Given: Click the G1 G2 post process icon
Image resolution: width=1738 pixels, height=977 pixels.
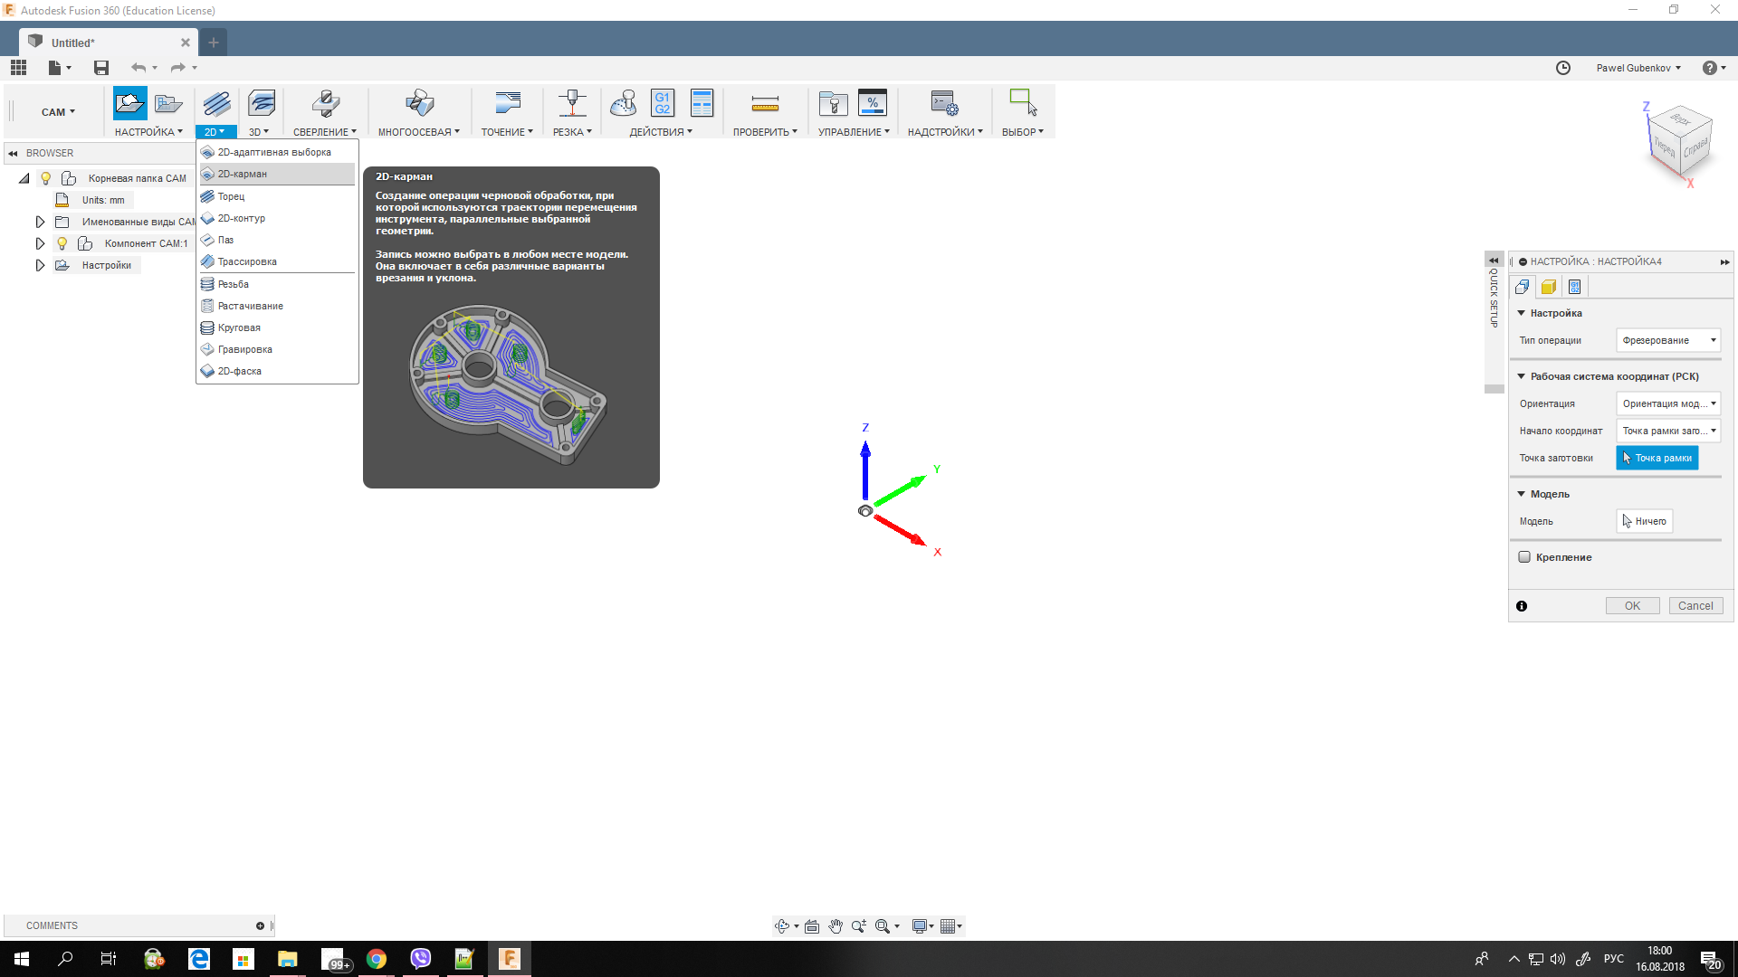Looking at the screenshot, I should coord(663,104).
